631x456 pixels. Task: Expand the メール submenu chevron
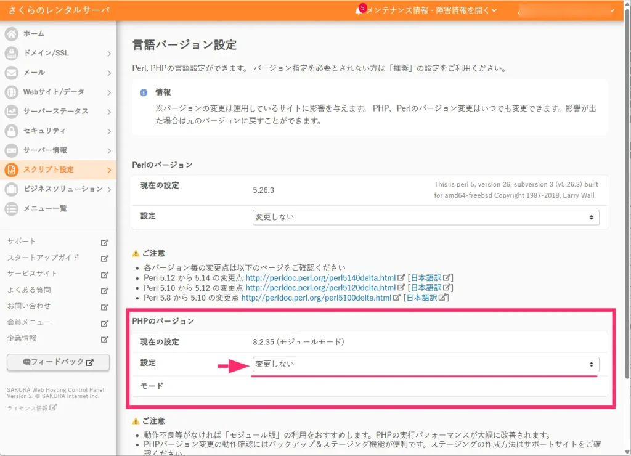coord(109,73)
